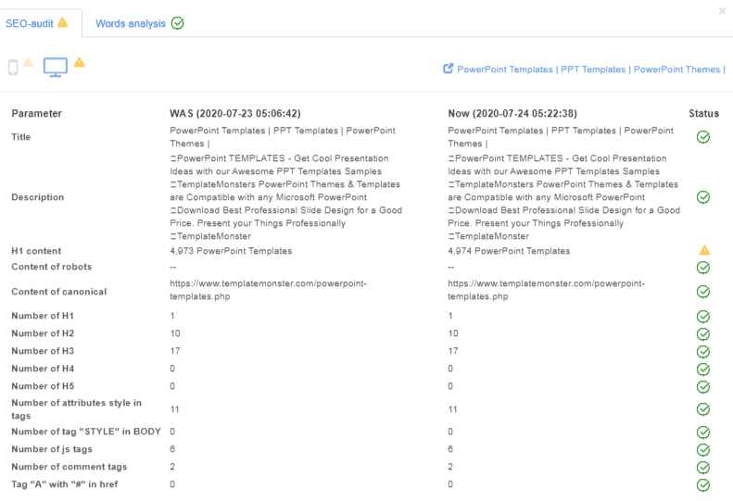Image resolution: width=733 pixels, height=501 pixels.
Task: Click the WAS value 4,973 PowerPoint Templates
Action: [x=231, y=251]
